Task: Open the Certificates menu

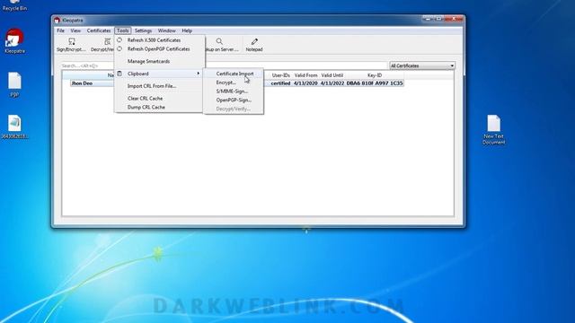Action: click(x=99, y=31)
